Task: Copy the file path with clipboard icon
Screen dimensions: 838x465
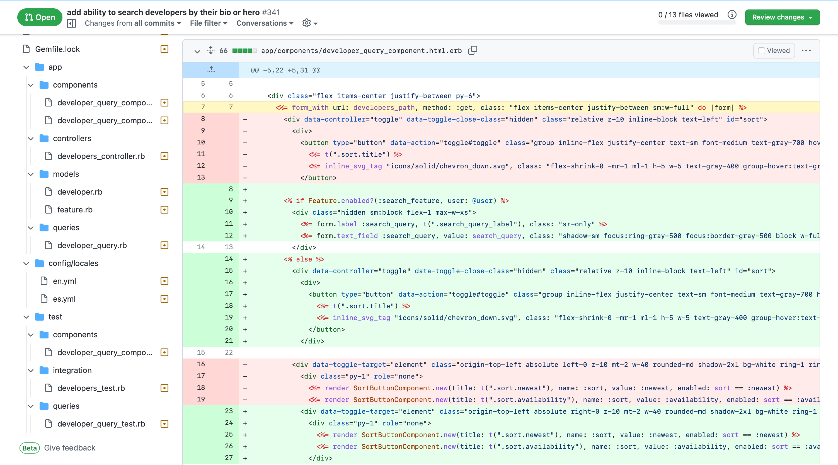Action: [473, 50]
